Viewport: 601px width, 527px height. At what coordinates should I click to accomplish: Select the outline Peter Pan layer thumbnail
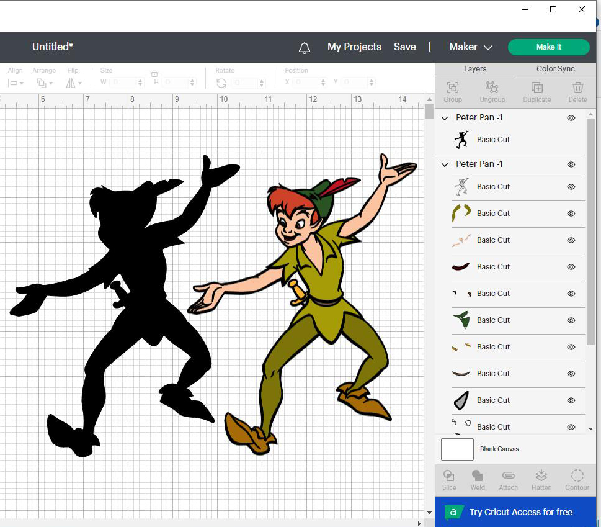(x=461, y=187)
